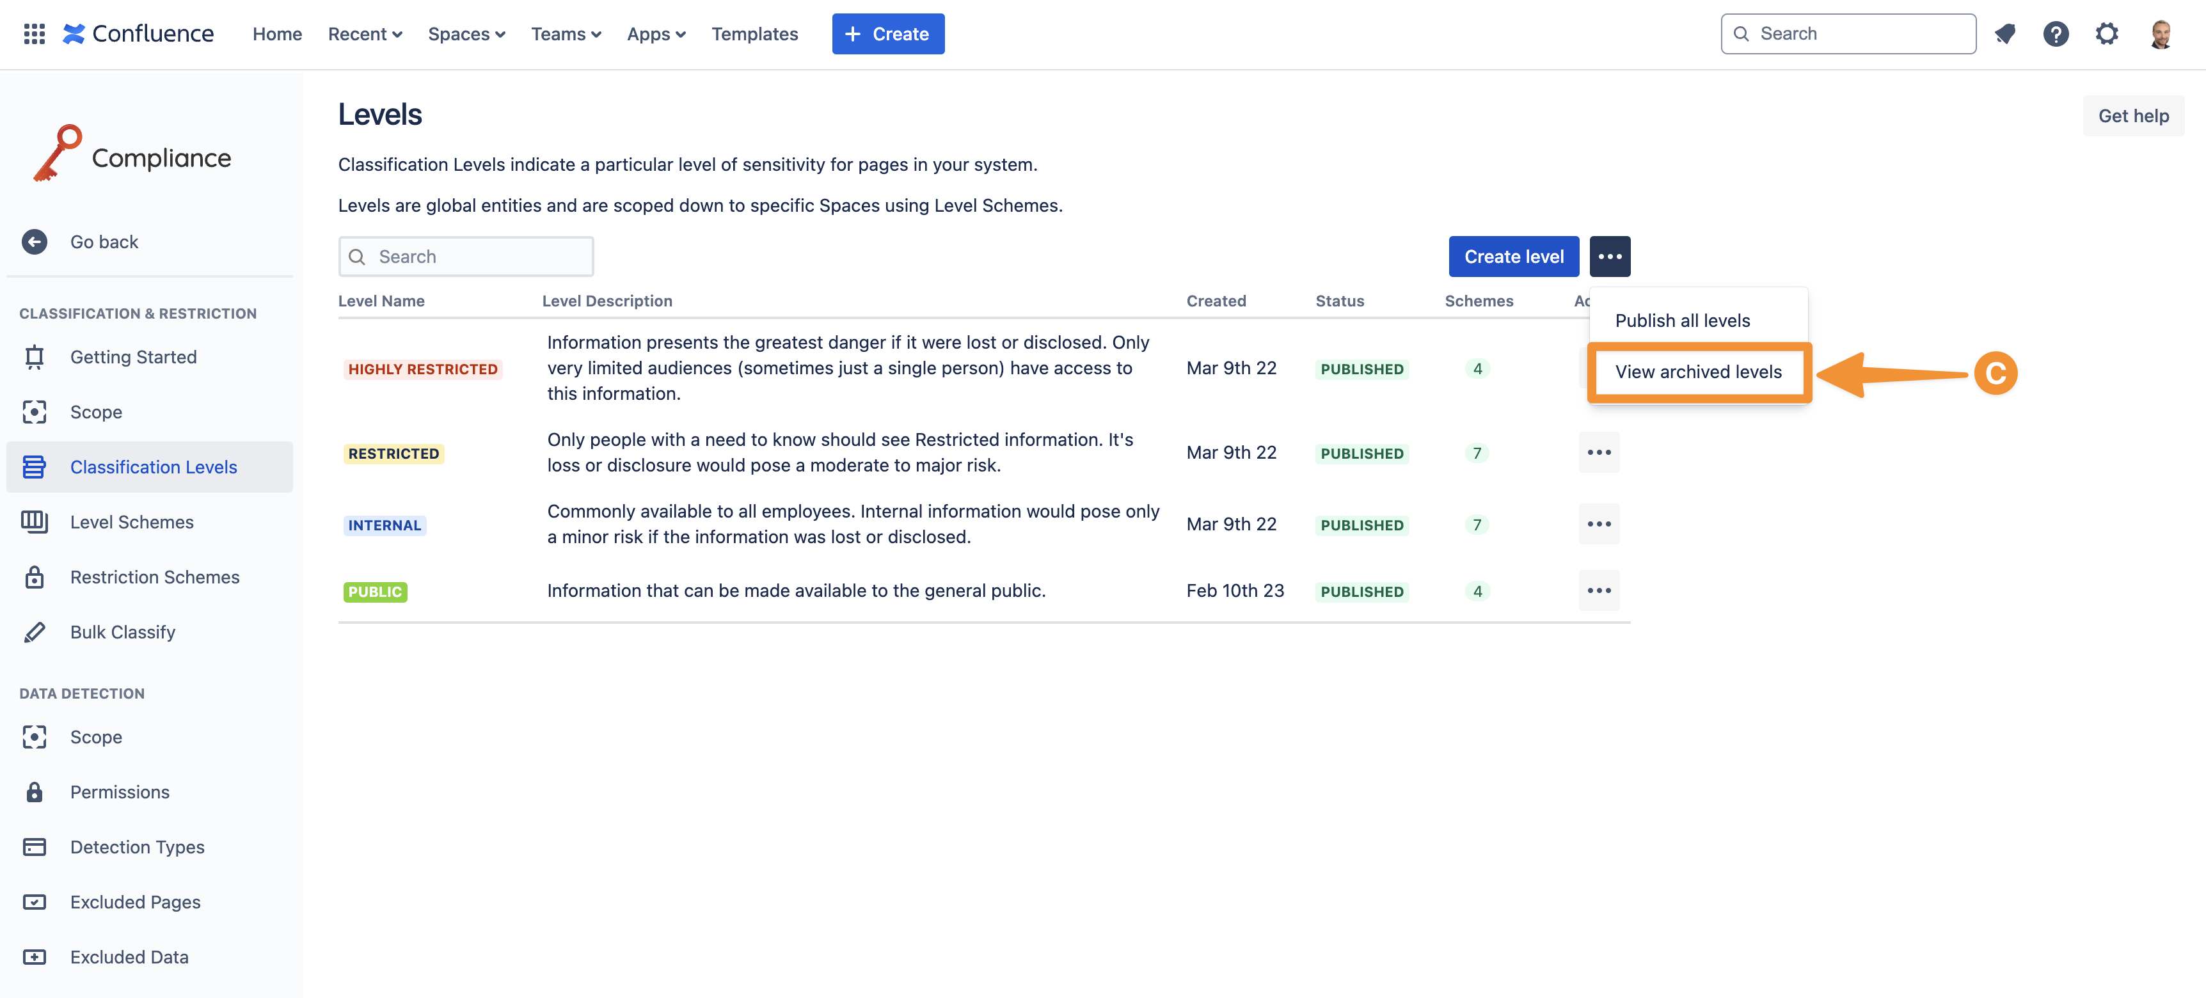Click the Restriction Schemes lock icon
This screenshot has height=998, width=2206.
[35, 576]
